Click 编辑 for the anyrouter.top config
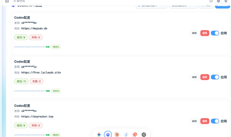Image resolution: width=231 pixels, height=137 pixels. pos(194,121)
